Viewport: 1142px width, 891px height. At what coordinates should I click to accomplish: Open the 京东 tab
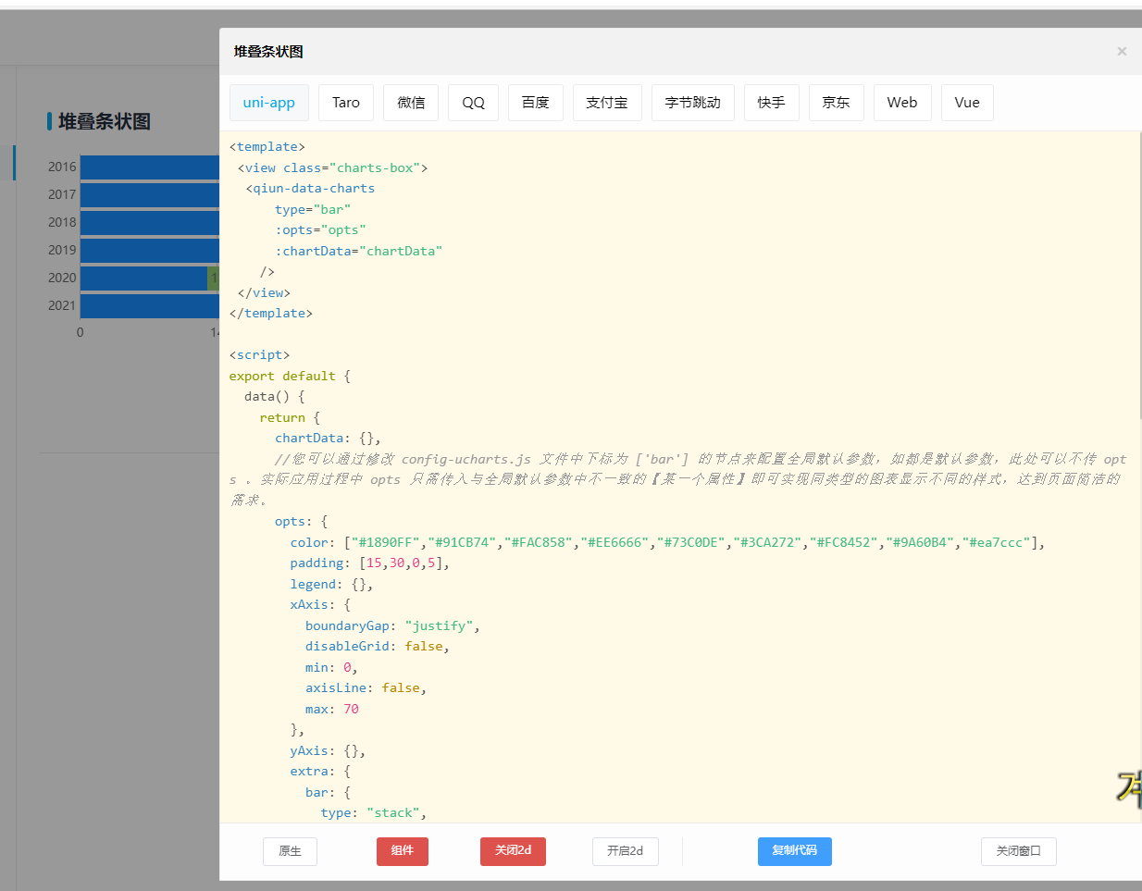[x=837, y=103]
